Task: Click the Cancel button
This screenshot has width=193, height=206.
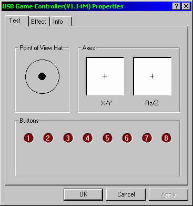Action: [126, 194]
